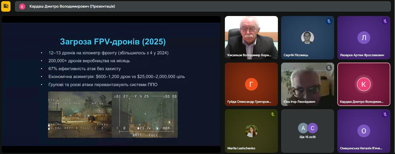Click Mariia Leshchenko profile photo
Screen dimensions: 395x154
[x=251, y=131]
